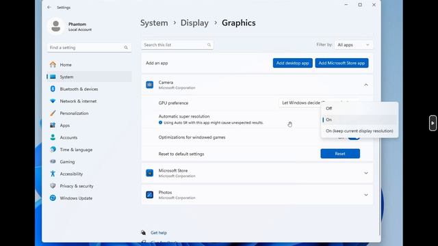Click the Privacy & security shield icon
Image resolution: width=438 pixels, height=246 pixels.
53,186
